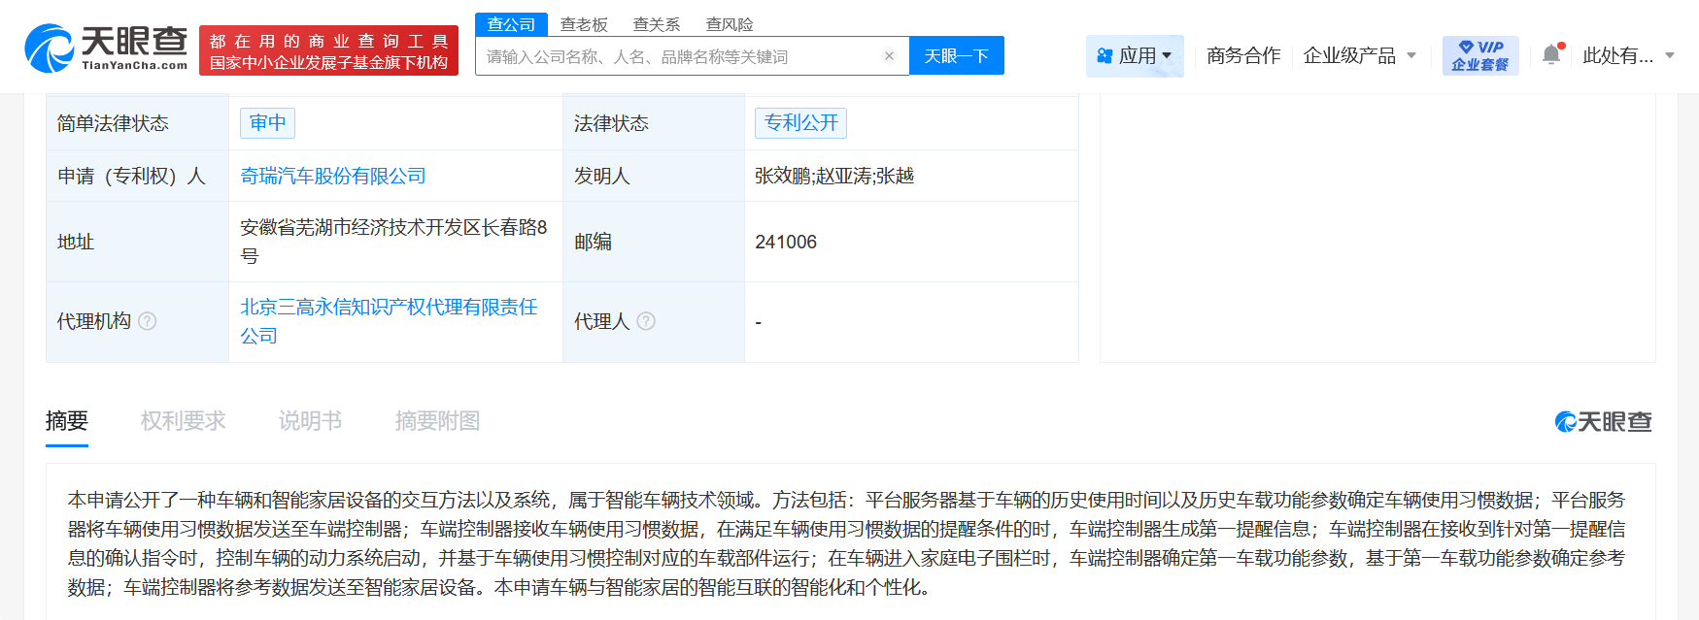Click the 申请（专利权）人 label cell
This screenshot has height=620, width=1699.
click(138, 176)
